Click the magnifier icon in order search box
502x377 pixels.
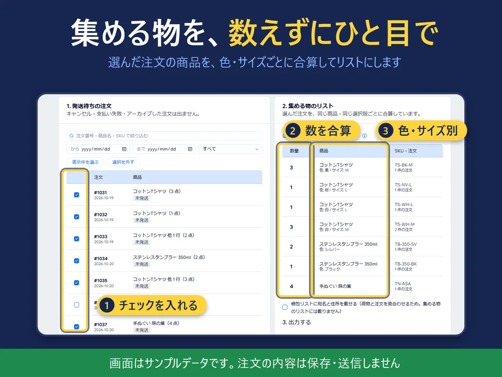tap(72, 136)
